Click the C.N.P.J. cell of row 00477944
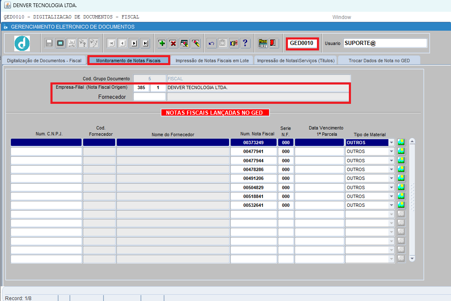Image resolution: width=451 pixels, height=301 pixels. click(x=46, y=161)
